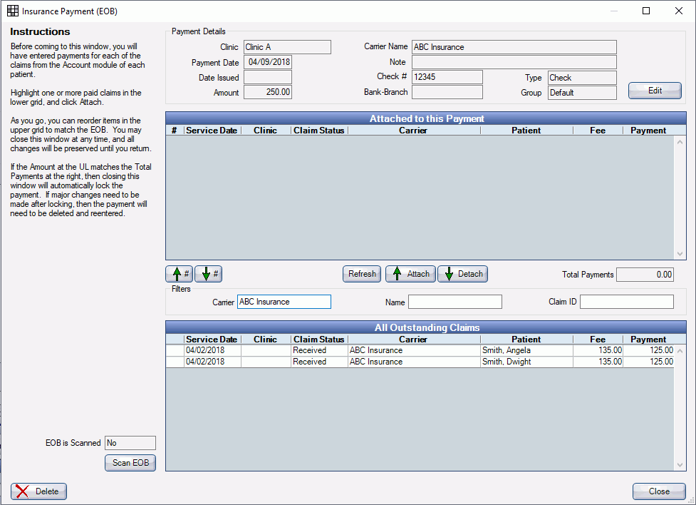Sort outstanding claims by Fee column header
The image size is (696, 505).
pos(598,340)
